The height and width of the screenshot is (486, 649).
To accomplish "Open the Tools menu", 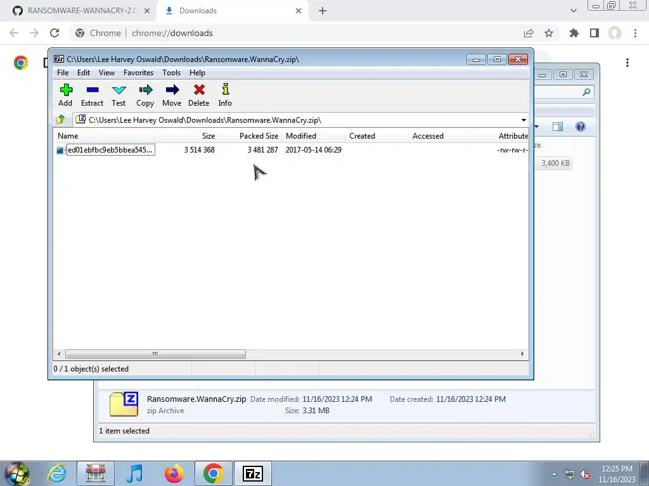I will click(x=171, y=73).
